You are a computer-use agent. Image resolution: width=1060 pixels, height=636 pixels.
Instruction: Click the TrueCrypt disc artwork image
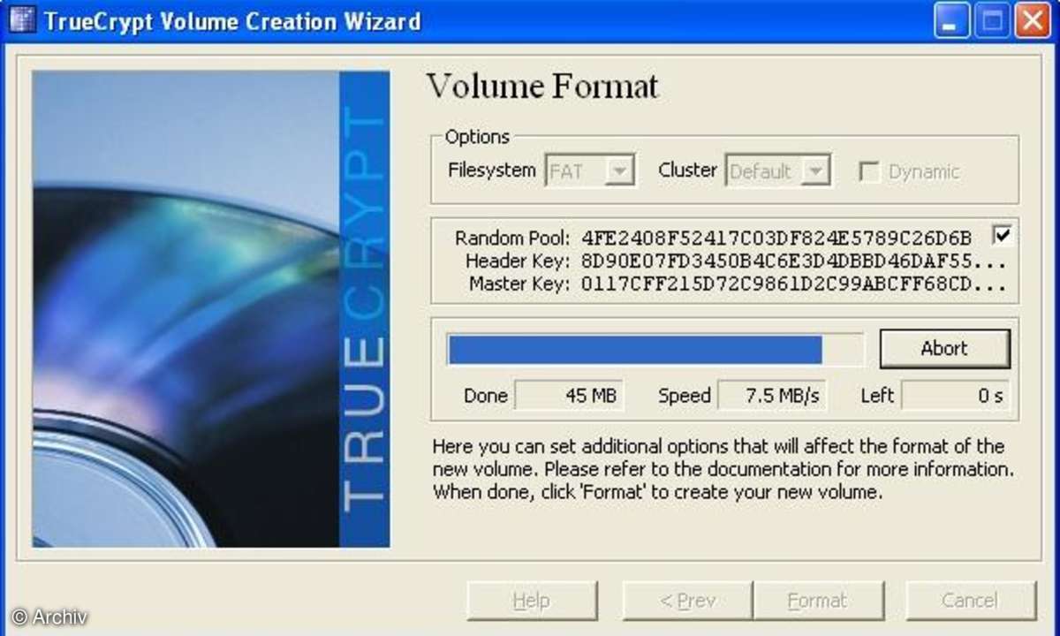[x=211, y=309]
